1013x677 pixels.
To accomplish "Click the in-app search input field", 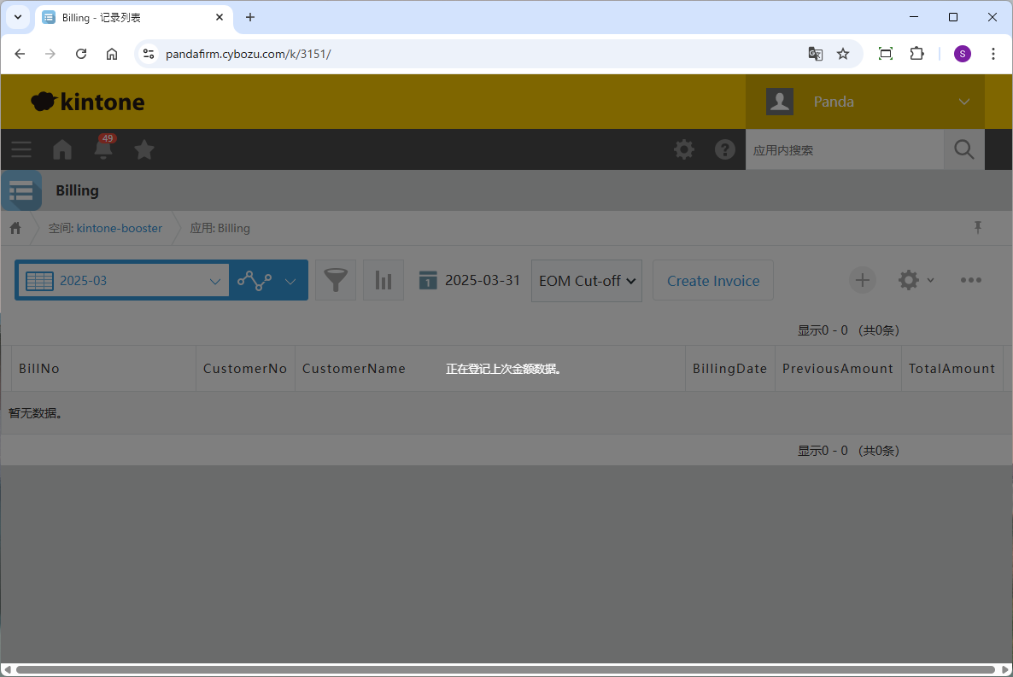I will (844, 149).
